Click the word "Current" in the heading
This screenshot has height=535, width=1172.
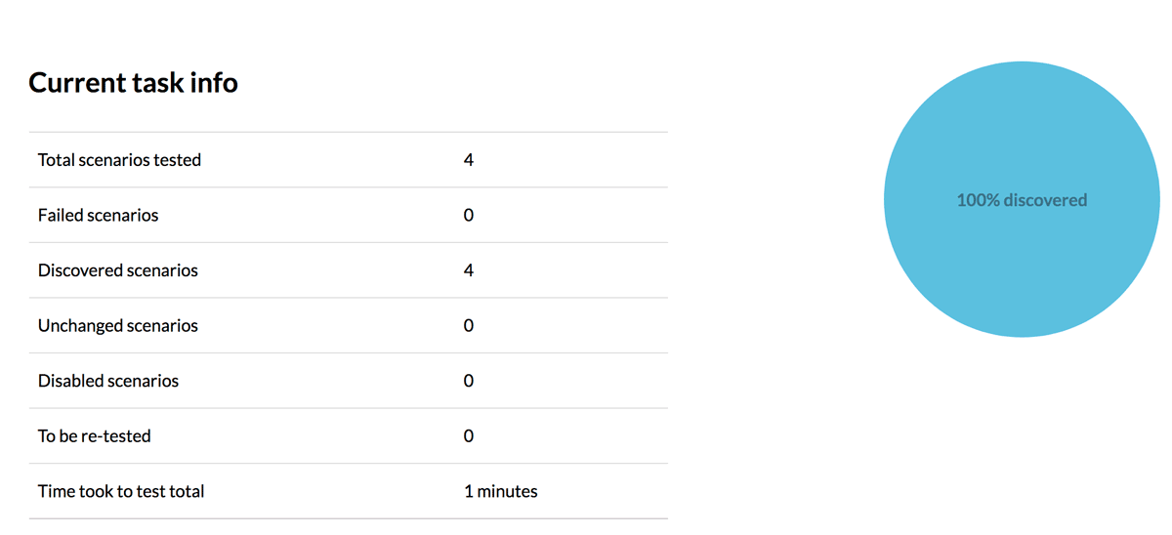click(72, 83)
